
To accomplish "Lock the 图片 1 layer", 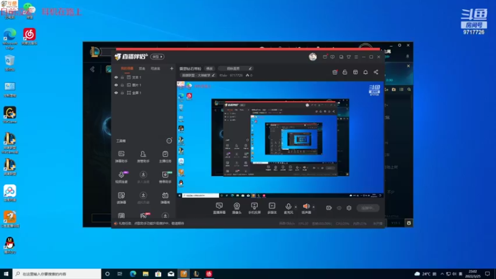I will 122,85.
